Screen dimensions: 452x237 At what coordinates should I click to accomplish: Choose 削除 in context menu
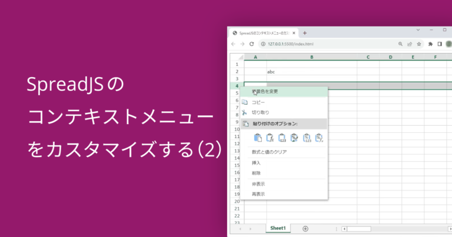pyautogui.click(x=284, y=173)
